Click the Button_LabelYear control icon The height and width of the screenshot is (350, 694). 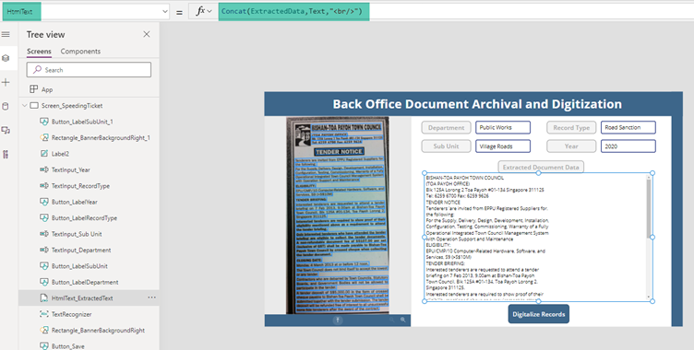tap(43, 202)
